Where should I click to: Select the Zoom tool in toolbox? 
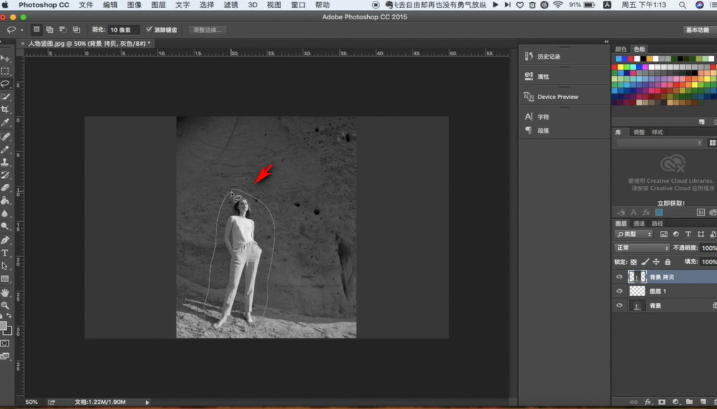tap(5, 305)
